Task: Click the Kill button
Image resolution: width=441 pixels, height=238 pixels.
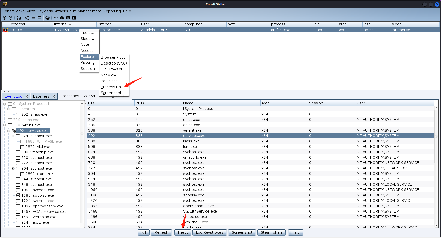Action: click(x=144, y=232)
